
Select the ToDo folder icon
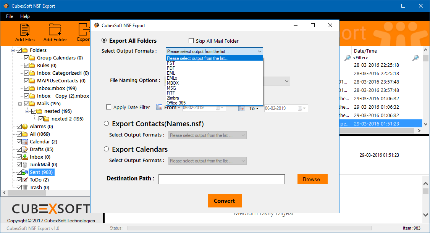[x=25, y=180]
